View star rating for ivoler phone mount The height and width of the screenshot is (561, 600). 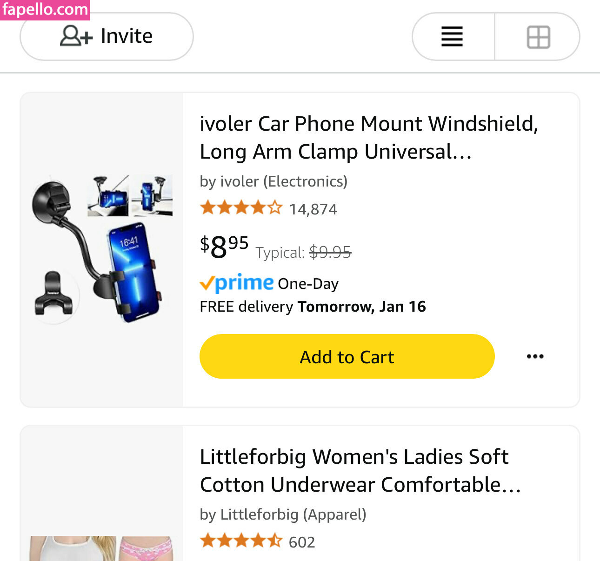[241, 208]
